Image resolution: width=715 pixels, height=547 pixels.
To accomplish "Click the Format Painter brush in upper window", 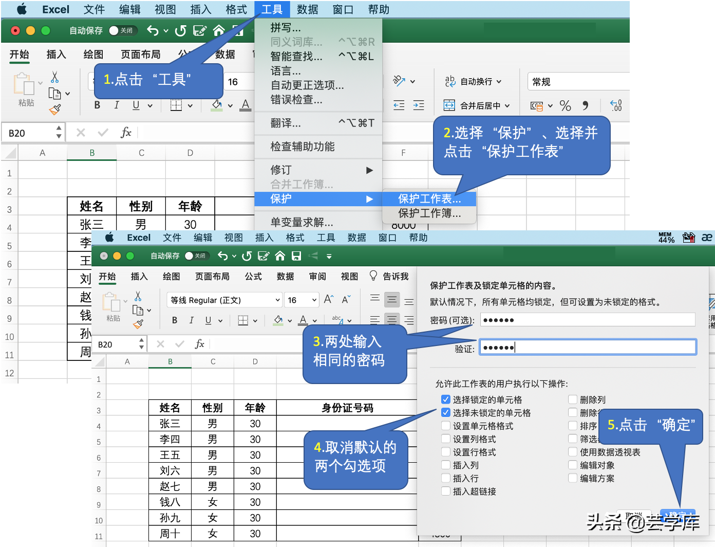I will click(x=55, y=110).
